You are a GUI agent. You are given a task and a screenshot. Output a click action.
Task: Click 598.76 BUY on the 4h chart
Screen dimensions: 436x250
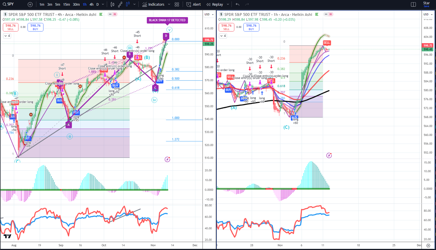(x=36, y=27)
